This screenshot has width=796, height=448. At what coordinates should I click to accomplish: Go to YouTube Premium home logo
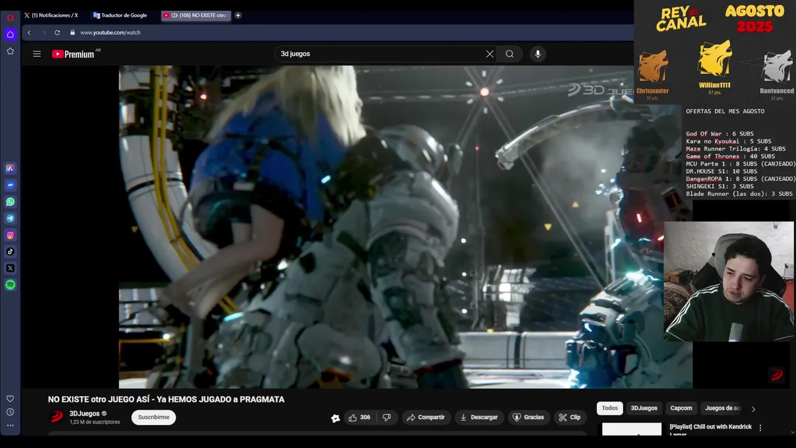point(73,54)
